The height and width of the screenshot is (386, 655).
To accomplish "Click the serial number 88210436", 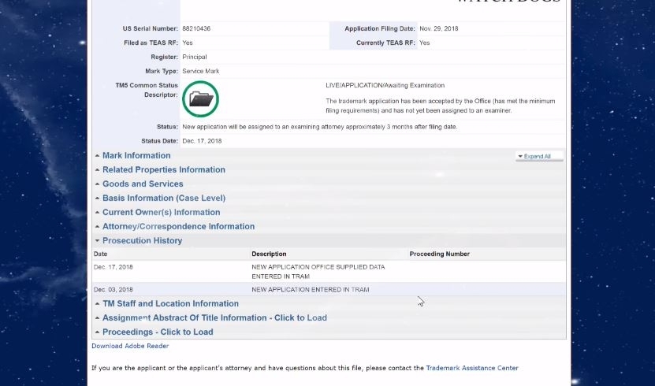I will point(196,29).
